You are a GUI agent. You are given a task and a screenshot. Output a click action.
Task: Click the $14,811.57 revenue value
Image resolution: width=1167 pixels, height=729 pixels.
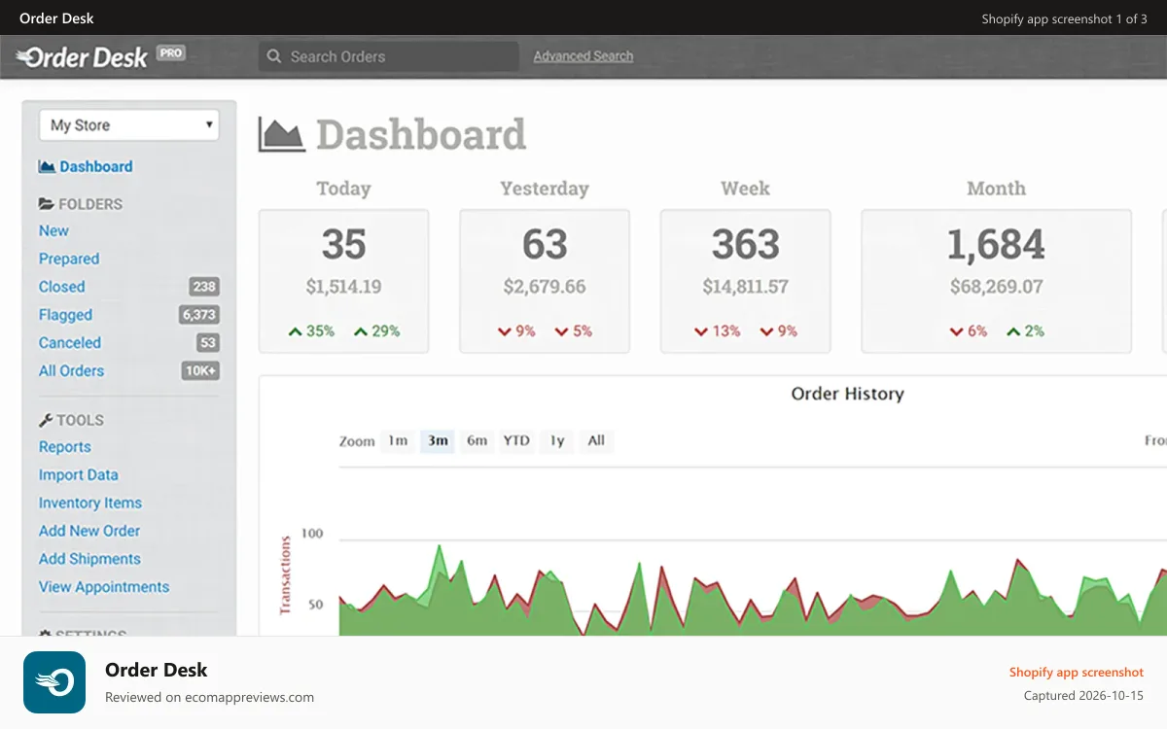pyautogui.click(x=746, y=287)
